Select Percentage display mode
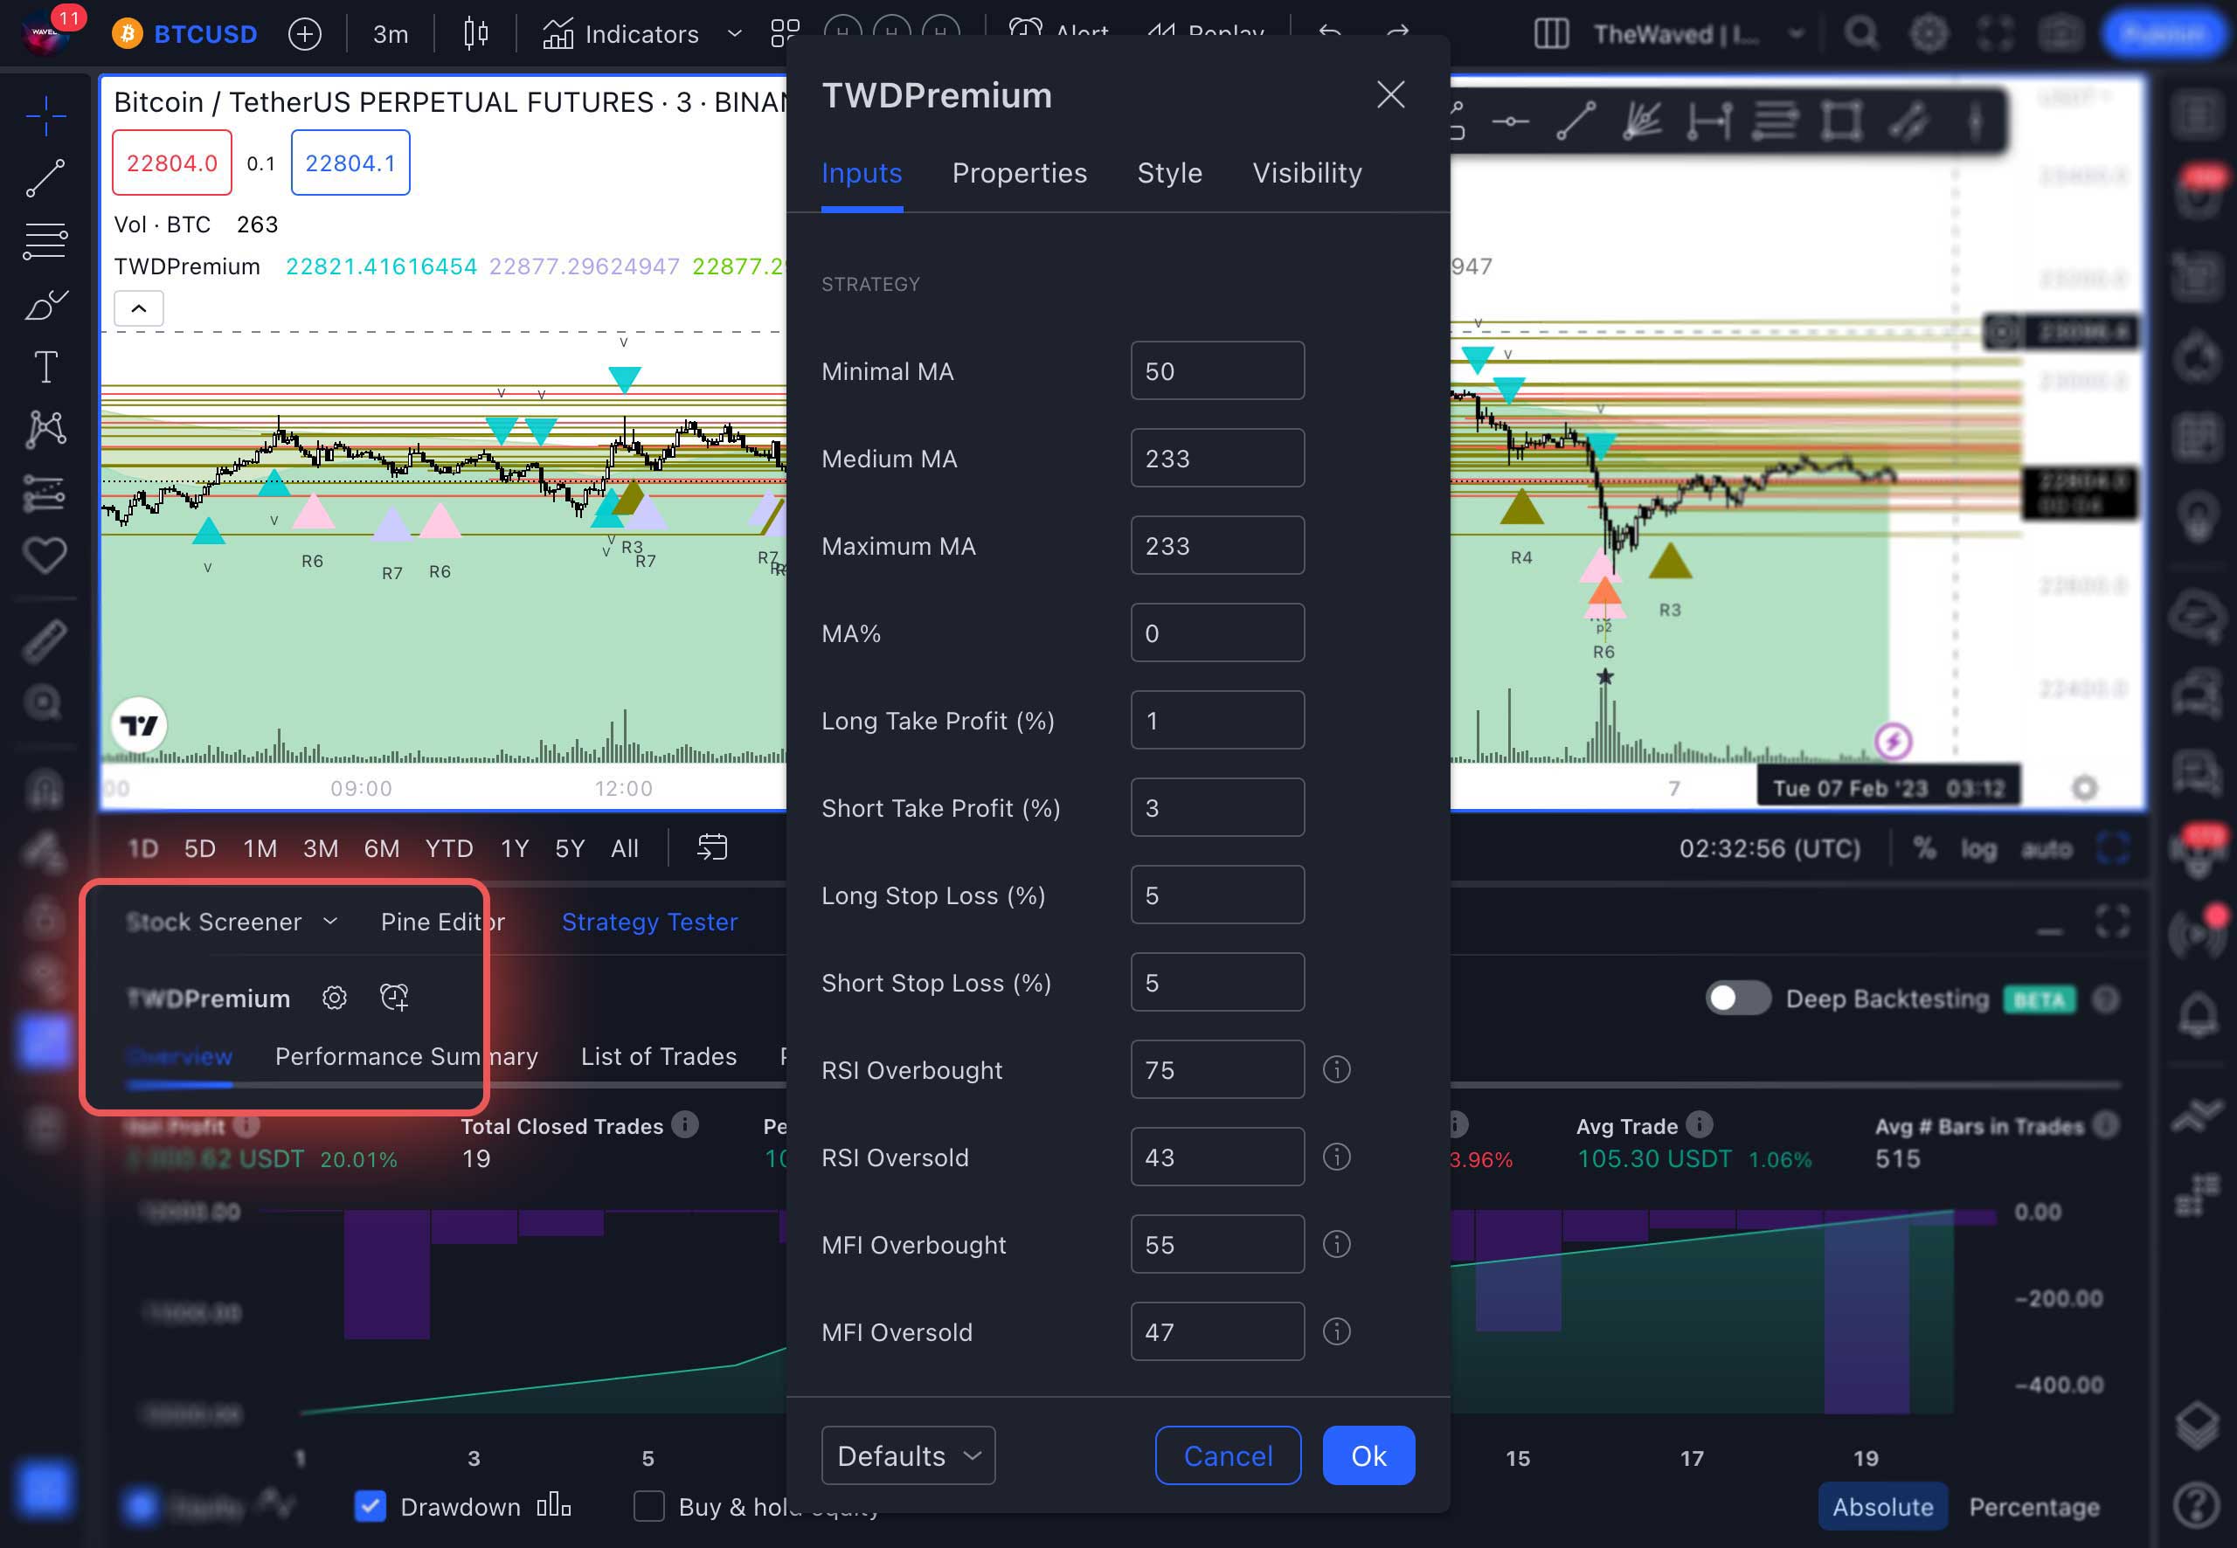The image size is (2237, 1548). point(2034,1506)
